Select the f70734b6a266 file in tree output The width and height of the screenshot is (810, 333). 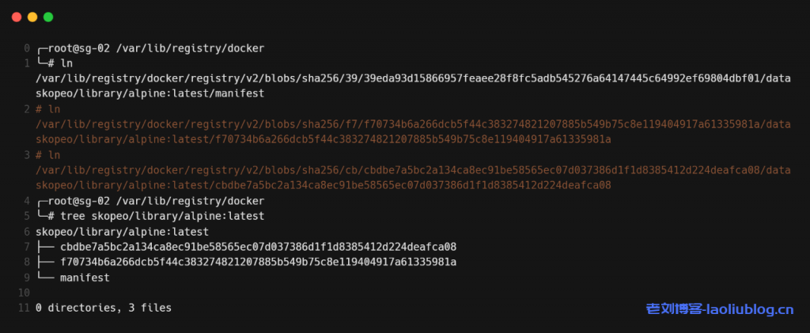click(258, 262)
